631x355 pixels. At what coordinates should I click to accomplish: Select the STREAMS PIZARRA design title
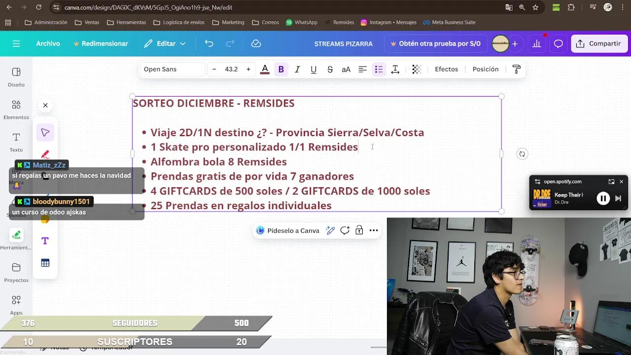click(344, 43)
